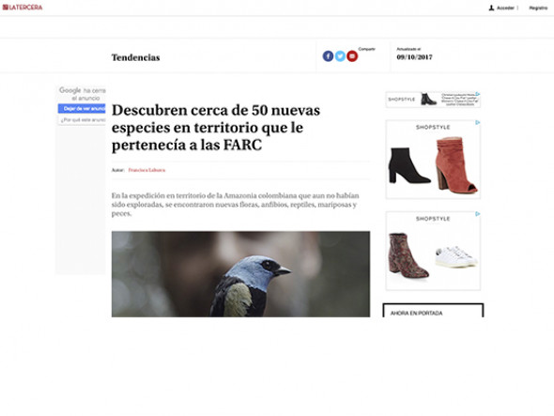This screenshot has width=554, height=416.
Task: Share article via Twitter icon
Action: click(x=340, y=56)
